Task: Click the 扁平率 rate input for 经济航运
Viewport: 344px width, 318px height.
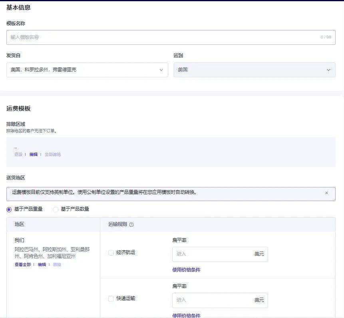Action: tap(216, 254)
